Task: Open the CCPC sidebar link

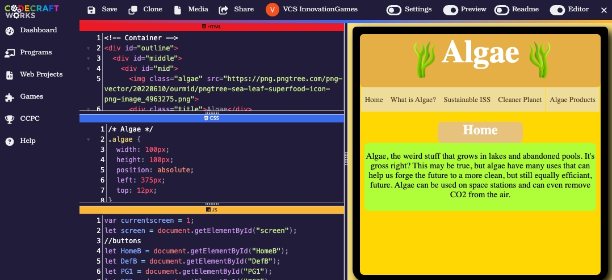Action: pos(30,119)
